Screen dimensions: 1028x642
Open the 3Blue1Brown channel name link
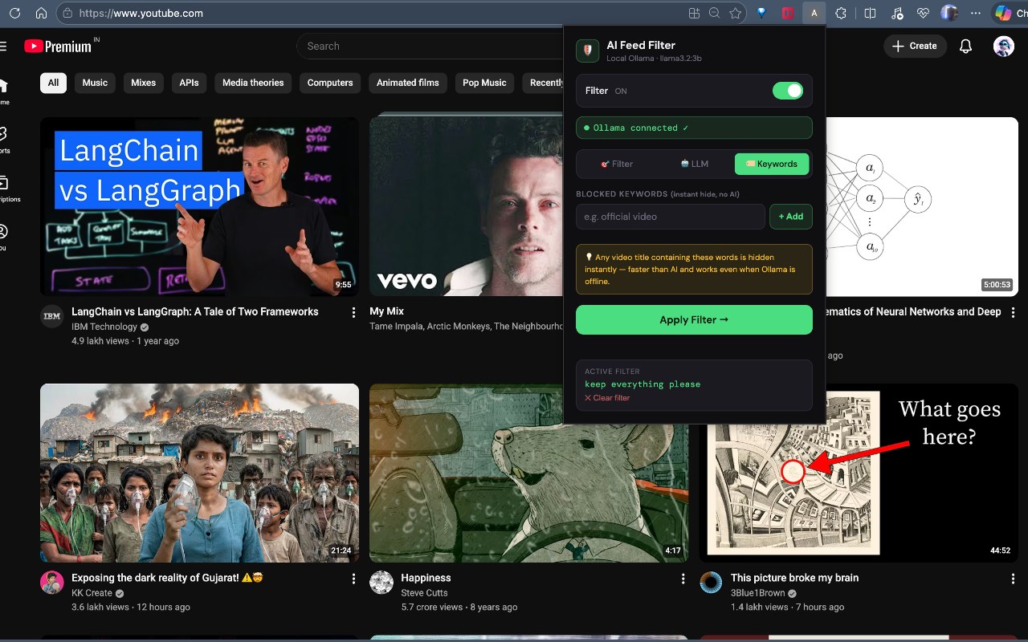(758, 593)
